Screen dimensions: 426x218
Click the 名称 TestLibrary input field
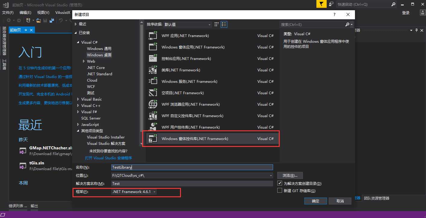(x=192, y=167)
